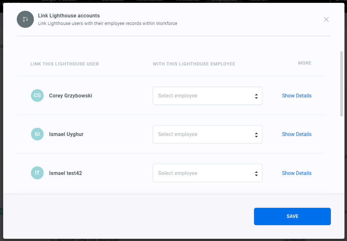Open Select employee combo box for Ismael test42
The height and width of the screenshot is (241, 347).
tap(208, 173)
